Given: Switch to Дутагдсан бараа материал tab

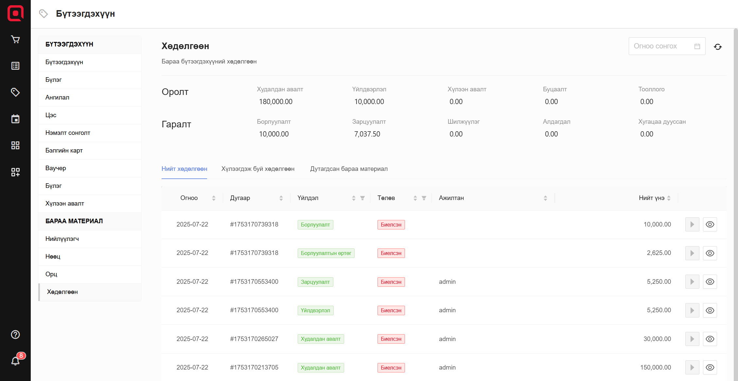Looking at the screenshot, I should click(349, 169).
